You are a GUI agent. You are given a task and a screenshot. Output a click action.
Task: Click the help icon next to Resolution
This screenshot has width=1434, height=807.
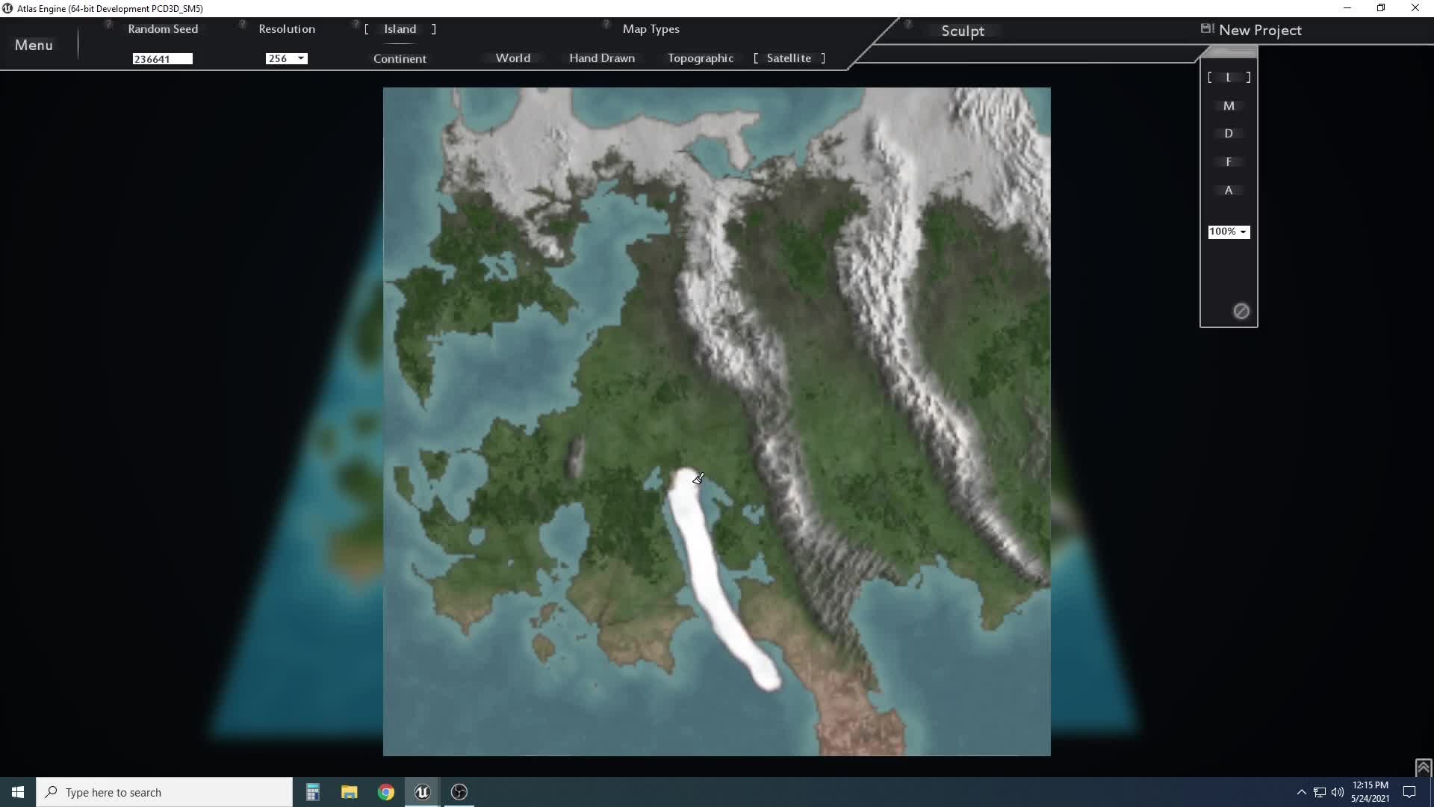coord(242,25)
